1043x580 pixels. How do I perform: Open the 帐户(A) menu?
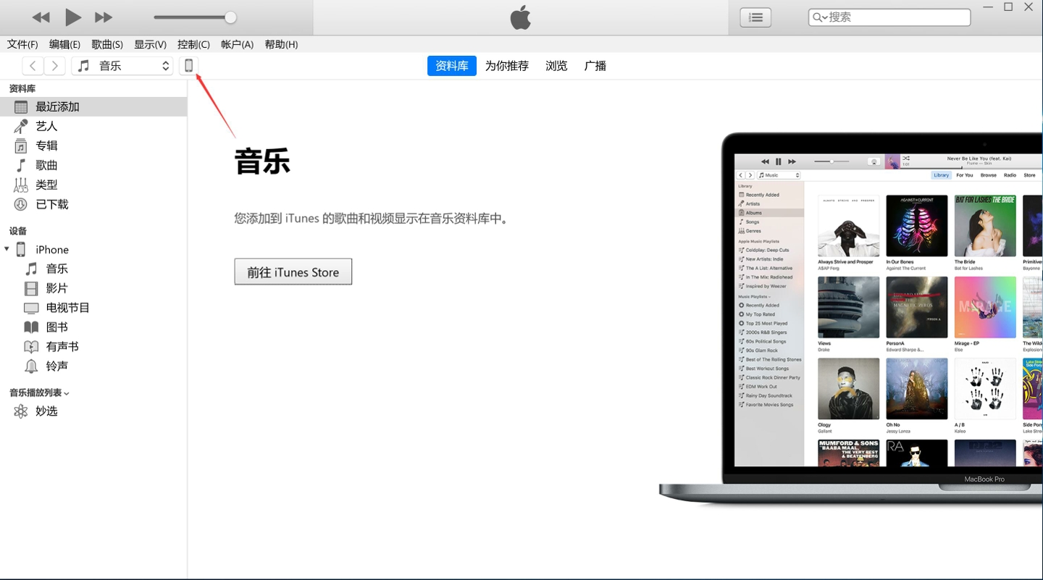pyautogui.click(x=237, y=44)
